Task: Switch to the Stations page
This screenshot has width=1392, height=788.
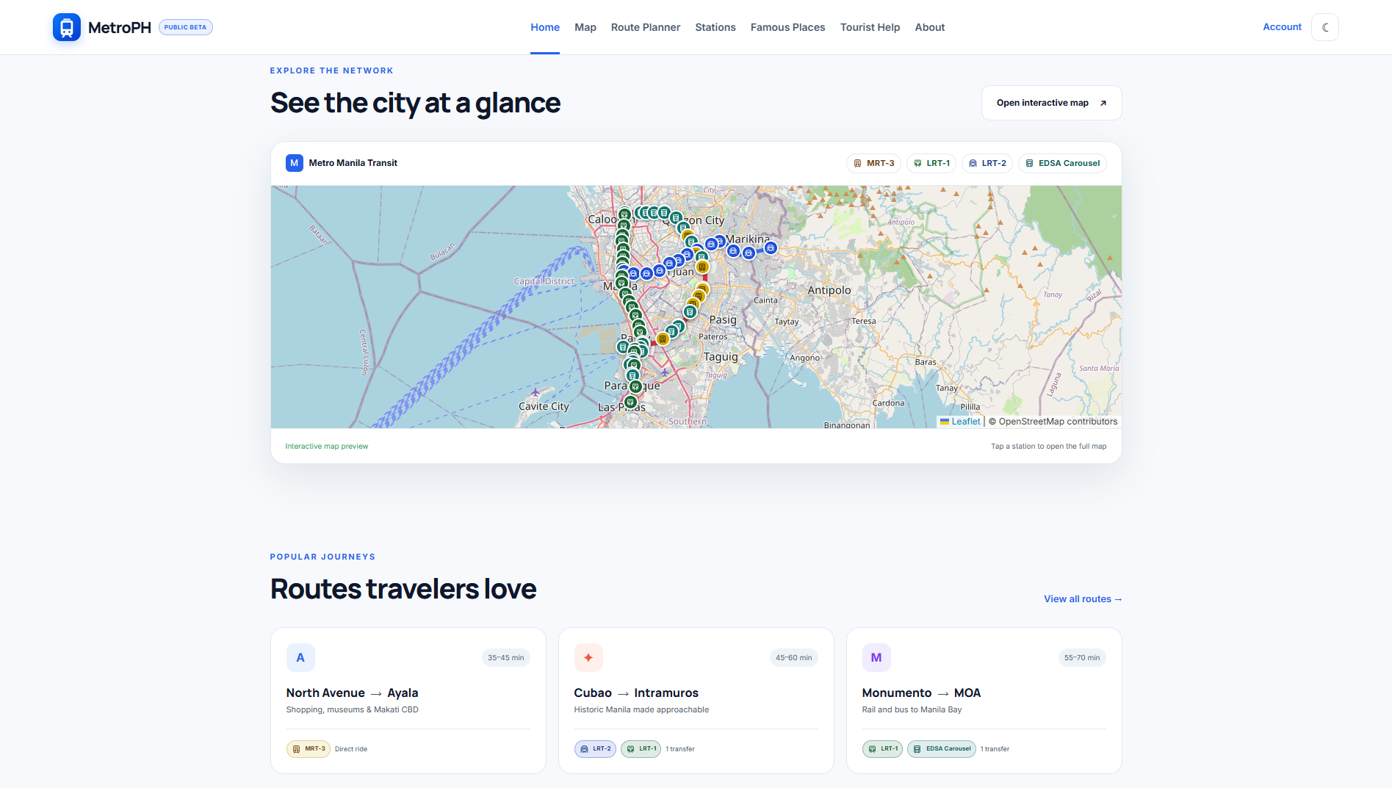Action: point(715,27)
